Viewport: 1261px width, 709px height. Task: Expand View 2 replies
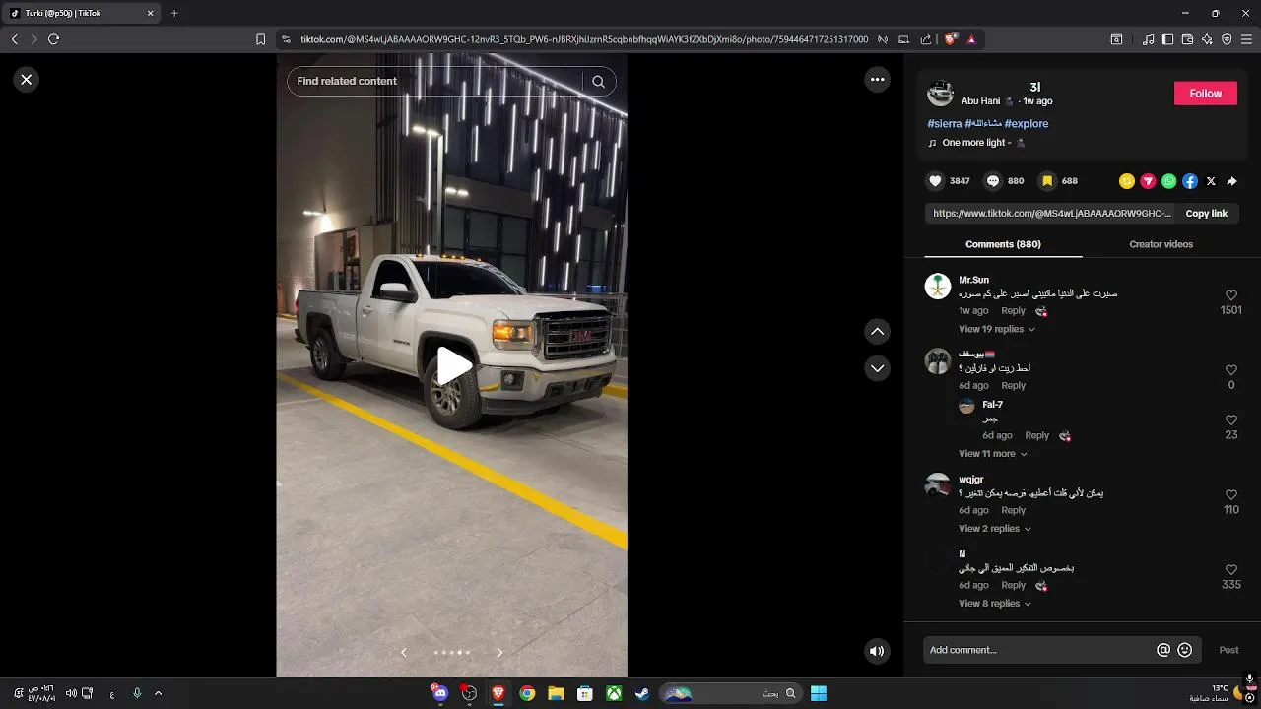(995, 529)
